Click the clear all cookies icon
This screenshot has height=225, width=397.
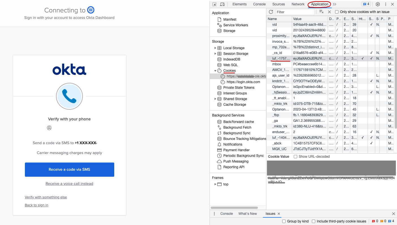pyautogui.click(x=321, y=12)
